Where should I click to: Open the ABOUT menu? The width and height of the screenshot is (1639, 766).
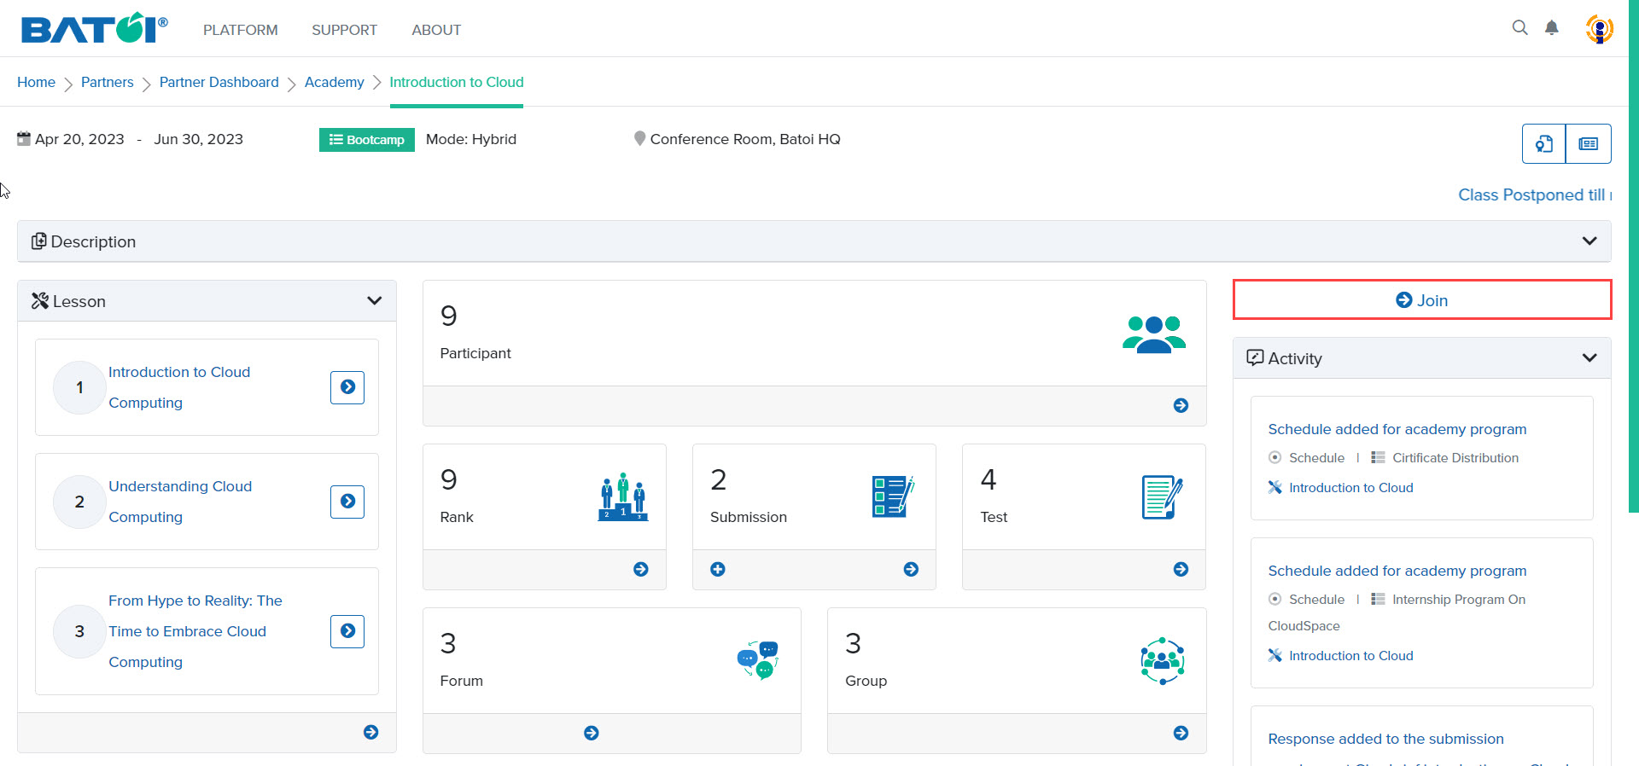coord(436,30)
